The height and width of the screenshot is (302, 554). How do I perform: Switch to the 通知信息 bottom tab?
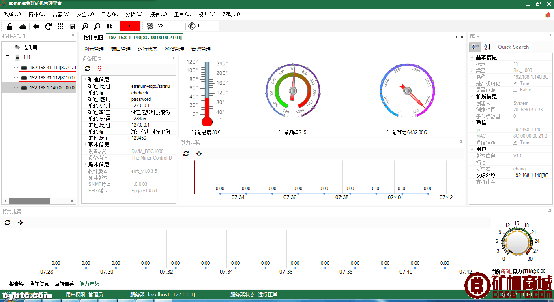pos(39,284)
